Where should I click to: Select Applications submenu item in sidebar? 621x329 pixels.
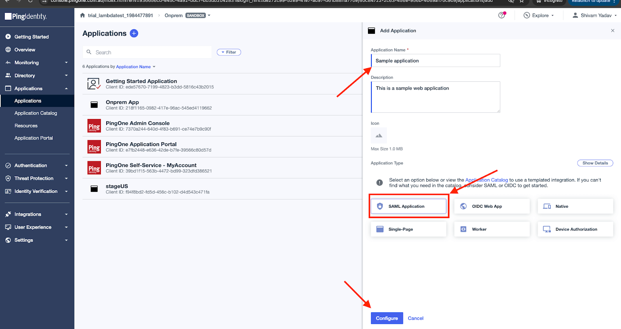37,101
